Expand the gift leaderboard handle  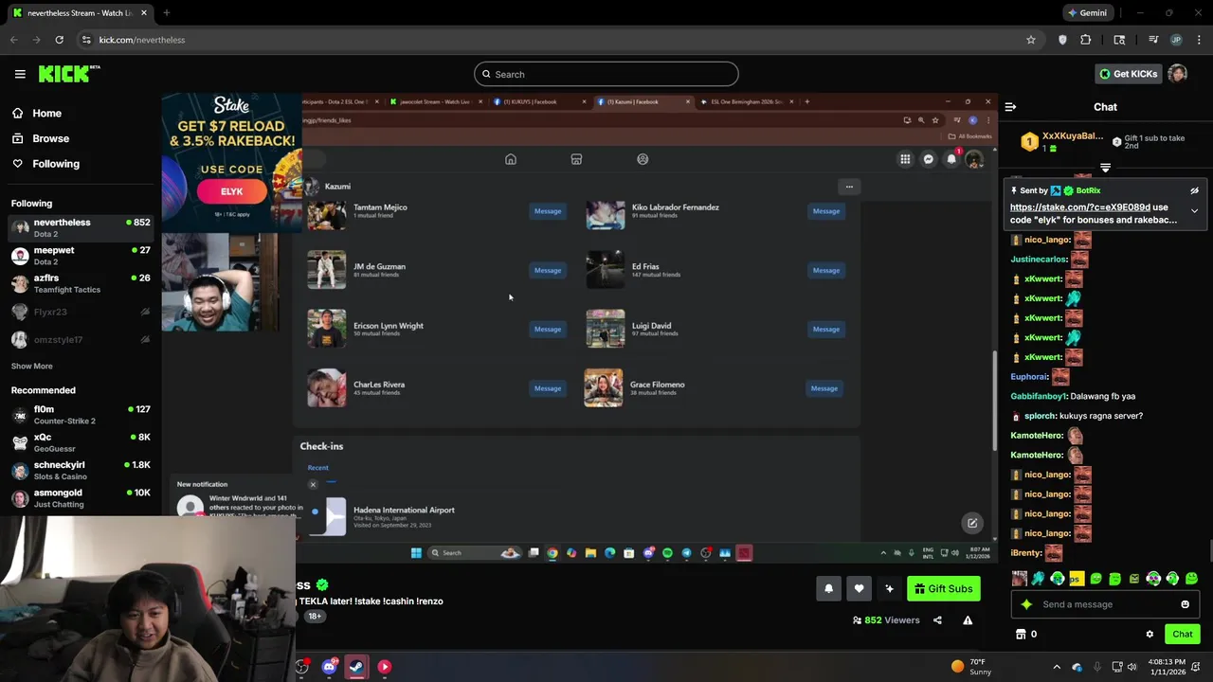(1105, 168)
